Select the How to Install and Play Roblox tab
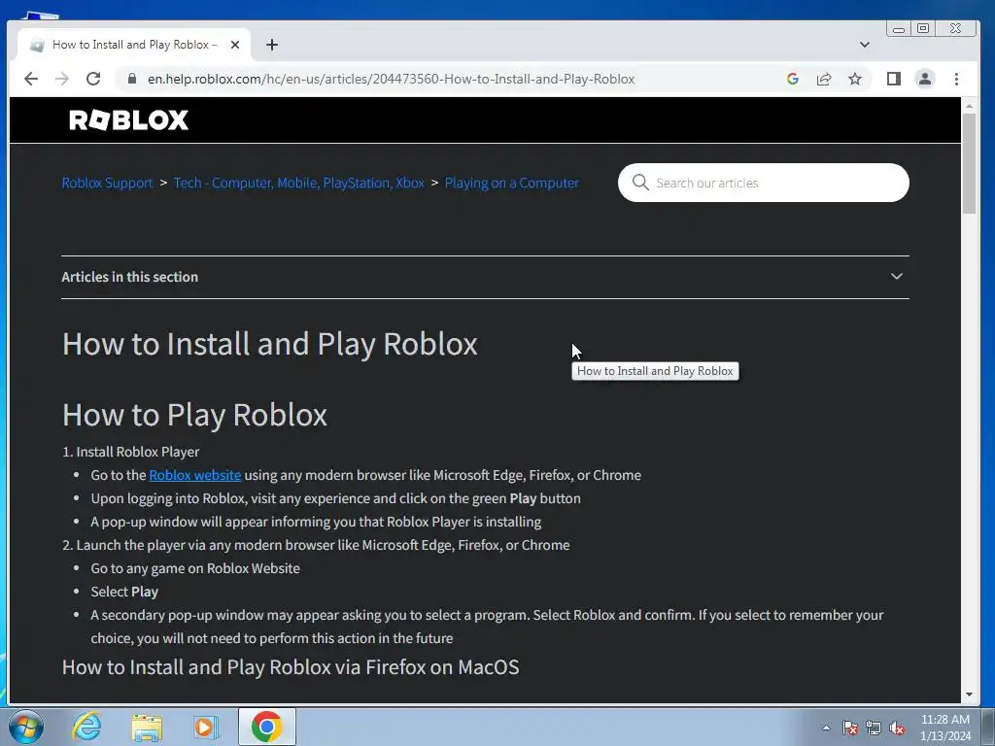Viewport: 995px width, 746px height. (x=133, y=45)
